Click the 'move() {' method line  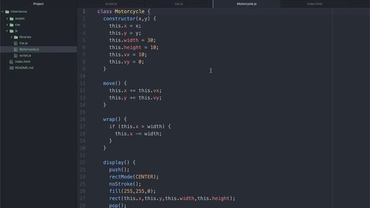115,83
